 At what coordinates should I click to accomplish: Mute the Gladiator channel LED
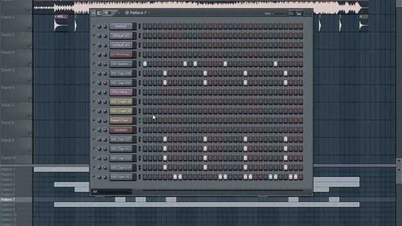tap(94, 130)
